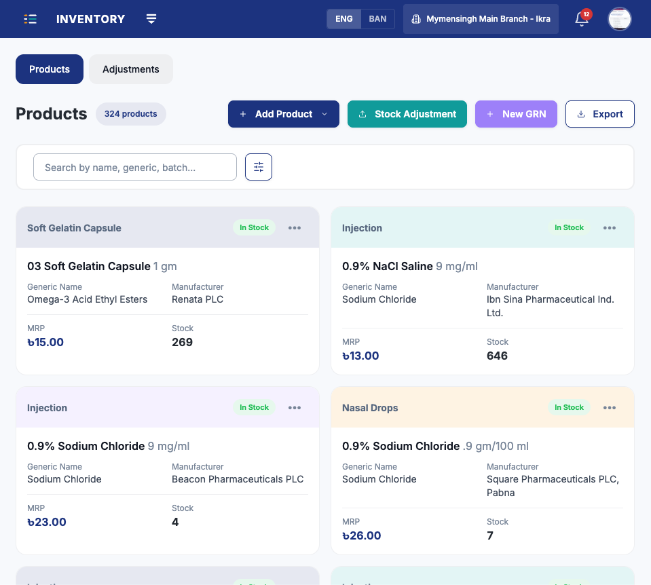Image resolution: width=651 pixels, height=585 pixels.
Task: Open the Mymensingh Main Branch selector
Action: click(481, 19)
